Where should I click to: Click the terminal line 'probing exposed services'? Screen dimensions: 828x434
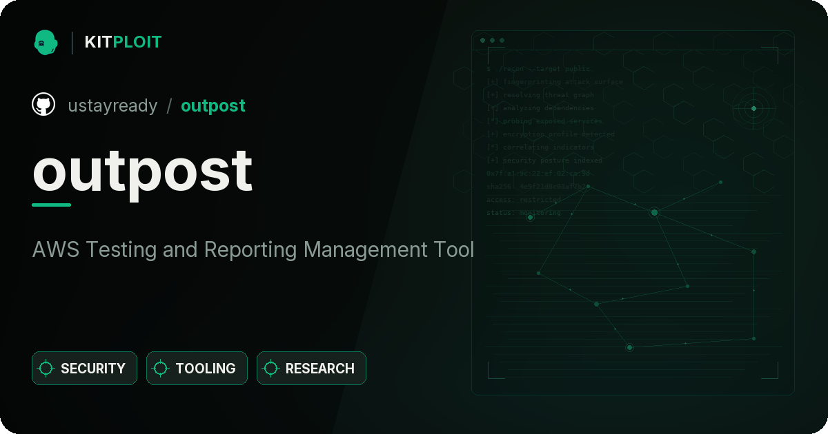pyautogui.click(x=544, y=121)
